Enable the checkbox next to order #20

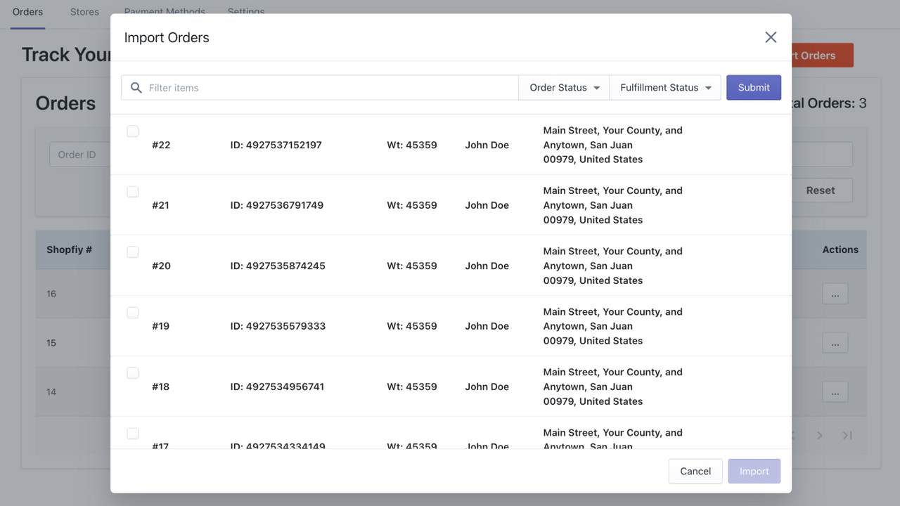[x=133, y=252]
